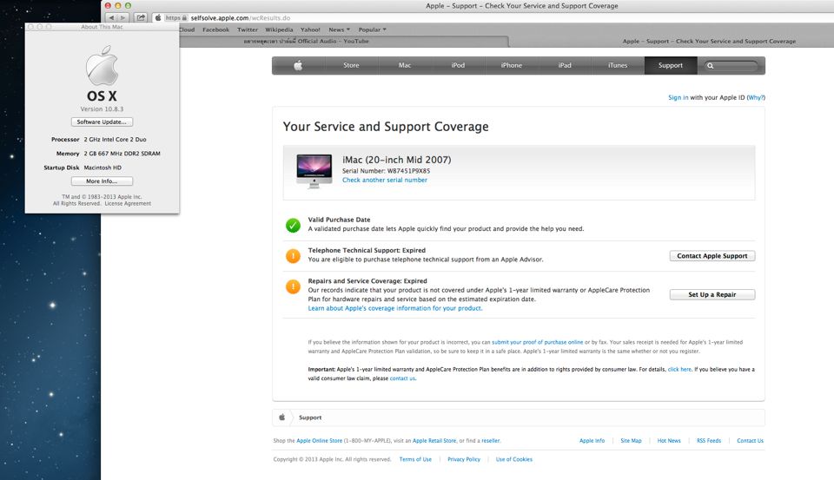This screenshot has height=480, width=834.
Task: Click the iMac product thumbnail image
Action: [x=314, y=171]
